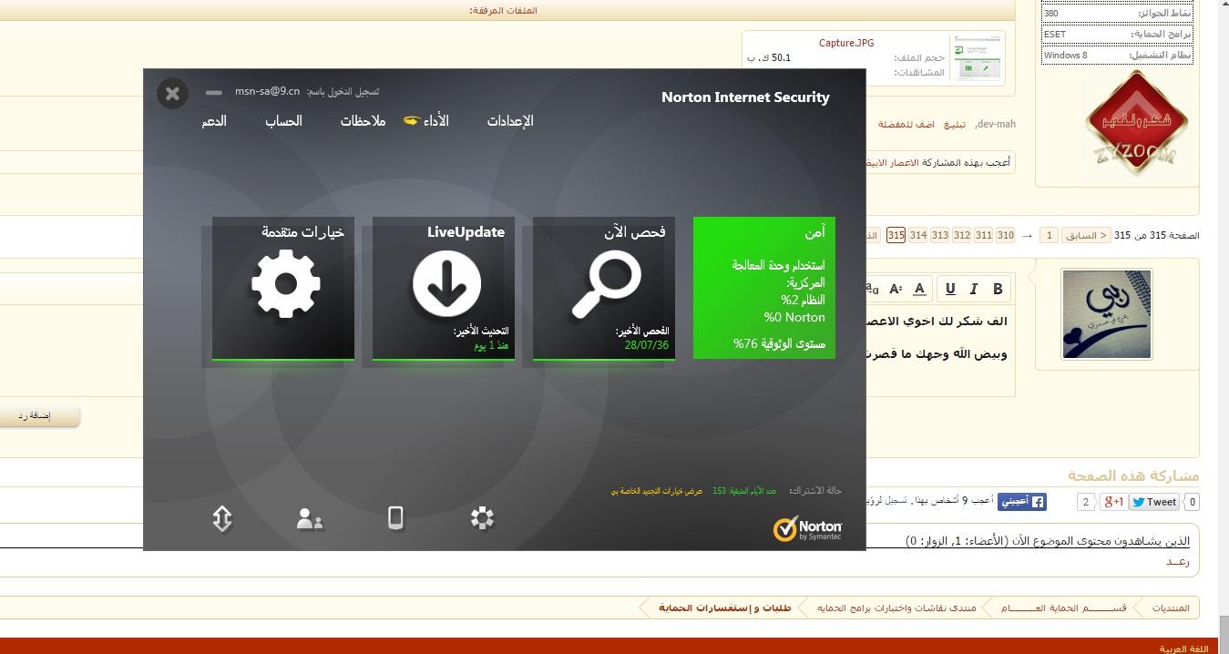Open منتدى نقاشات واختبارات برامج الحمايه breadcrumb

point(896,608)
